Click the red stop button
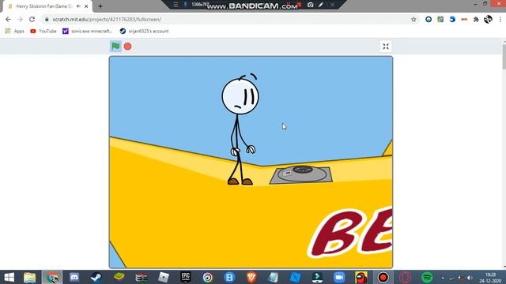Screen dimensions: 506x284 point(128,47)
